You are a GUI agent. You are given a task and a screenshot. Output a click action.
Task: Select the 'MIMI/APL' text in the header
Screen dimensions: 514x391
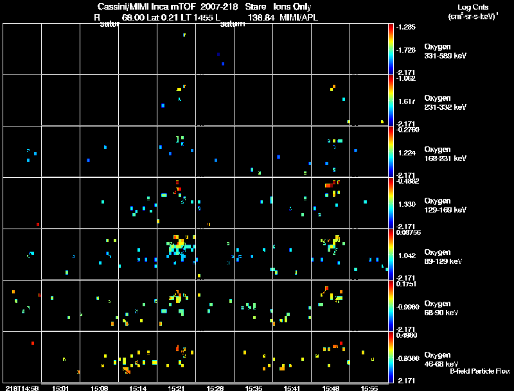click(x=299, y=17)
